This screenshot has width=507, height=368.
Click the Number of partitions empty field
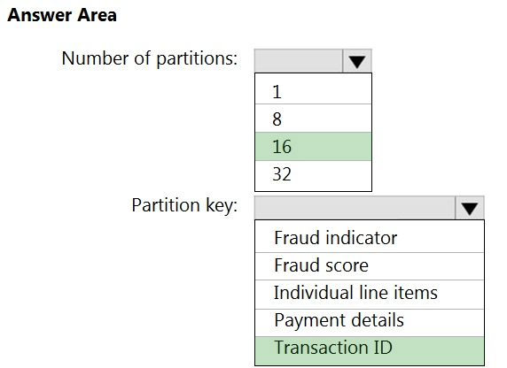(299, 61)
